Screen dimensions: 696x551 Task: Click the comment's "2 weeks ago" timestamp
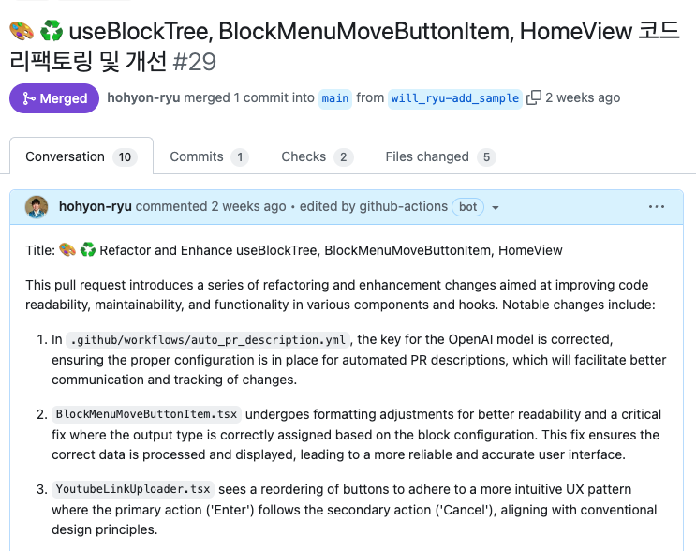pyautogui.click(x=248, y=206)
